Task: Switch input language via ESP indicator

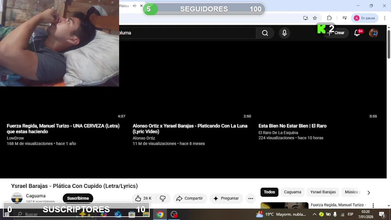Action: click(x=350, y=214)
